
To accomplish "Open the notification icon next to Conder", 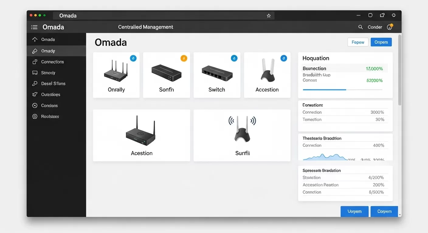I will tap(390, 27).
